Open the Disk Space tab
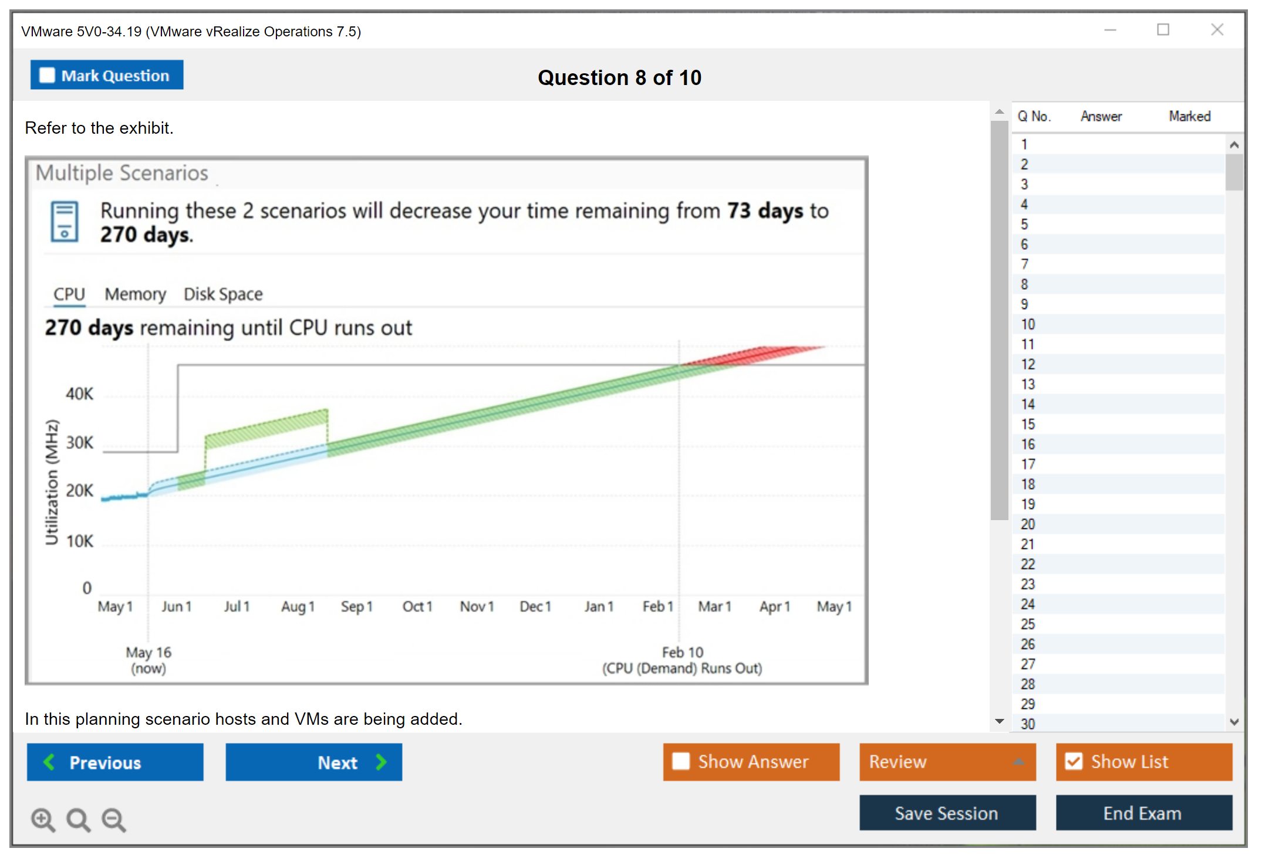 (x=223, y=294)
